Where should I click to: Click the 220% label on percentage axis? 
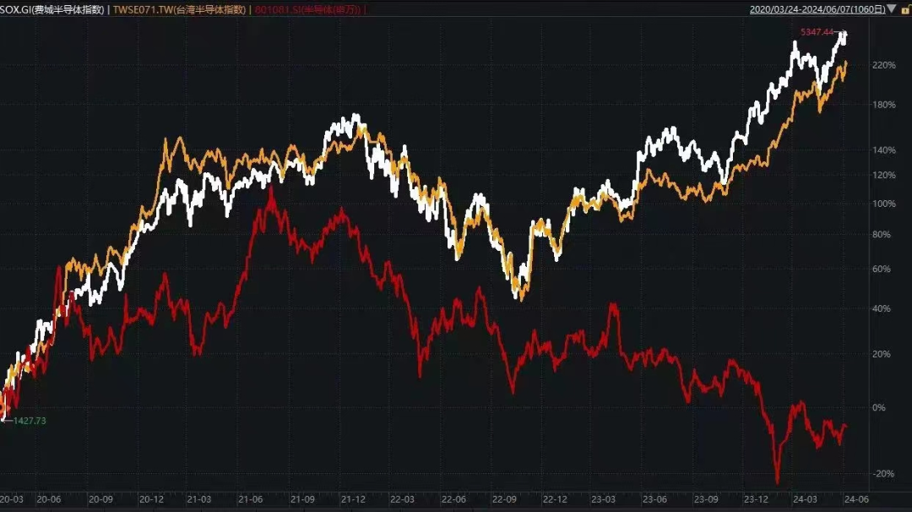(x=884, y=65)
